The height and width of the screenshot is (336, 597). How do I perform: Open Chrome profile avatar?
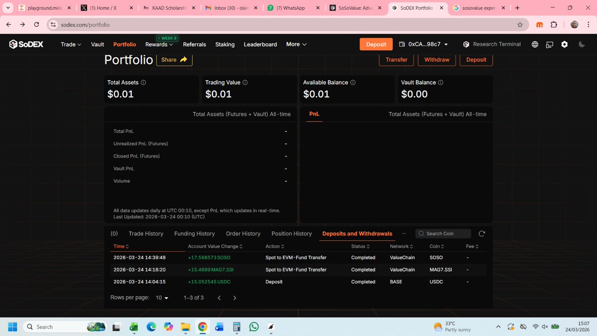574,24
